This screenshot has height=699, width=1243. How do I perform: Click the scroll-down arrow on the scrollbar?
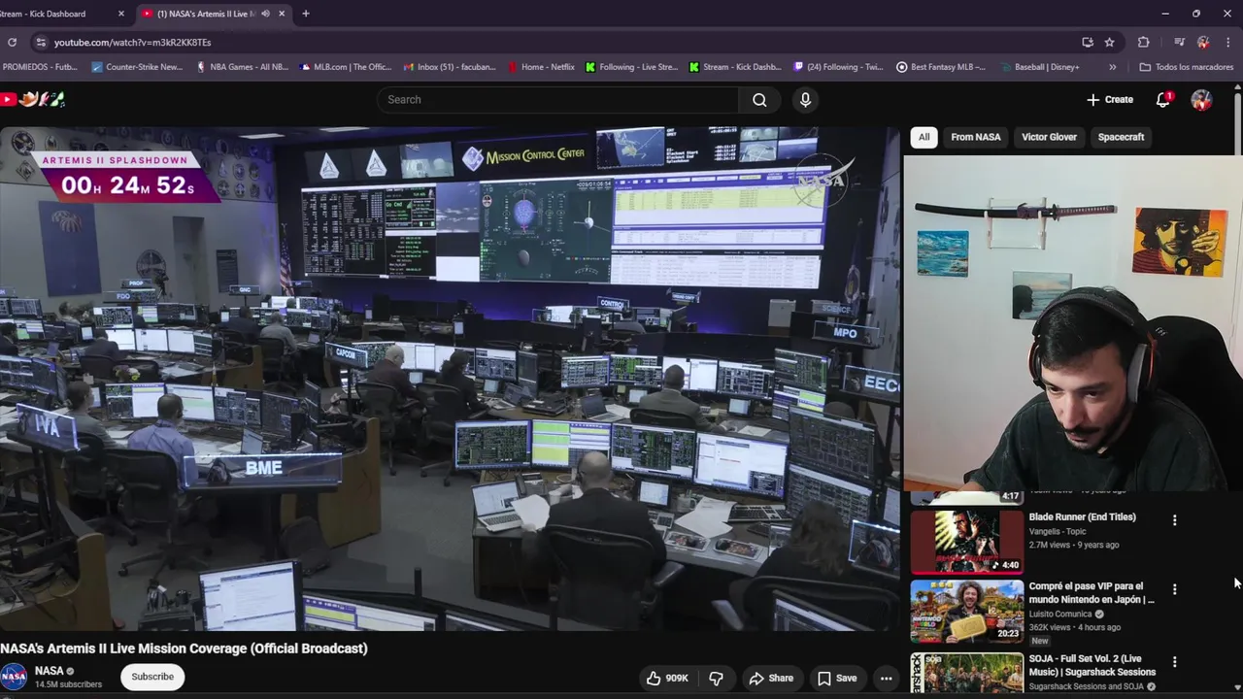pos(1237,687)
